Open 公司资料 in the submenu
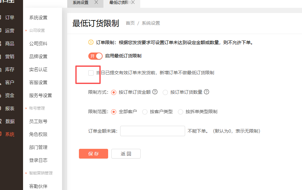Viewport: 302px width, 190px height. [x=38, y=44]
